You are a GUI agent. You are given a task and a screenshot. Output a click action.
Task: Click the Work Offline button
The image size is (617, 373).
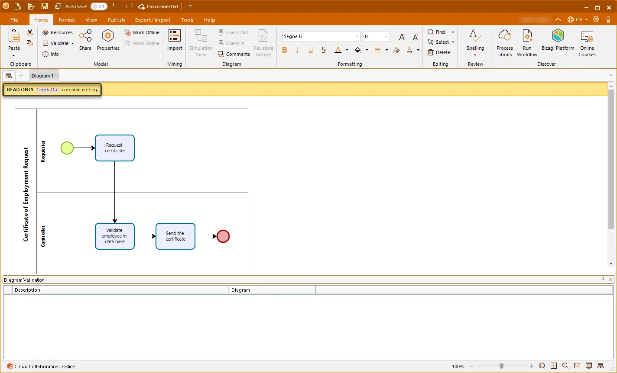tap(142, 32)
